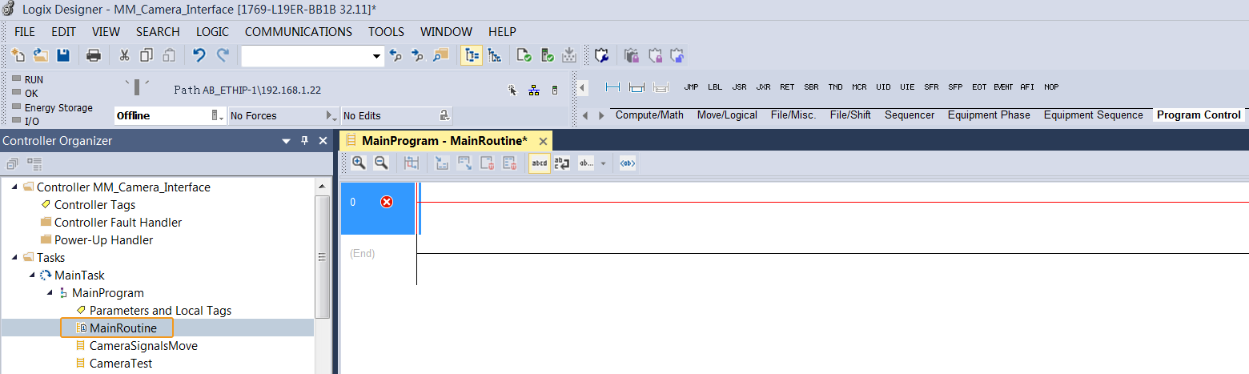Insert a new rung element
This screenshot has width=1249, height=374.
click(x=613, y=87)
